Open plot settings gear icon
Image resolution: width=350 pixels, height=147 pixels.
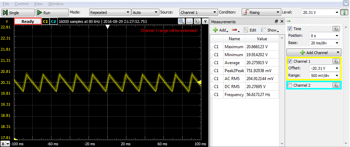click(197, 21)
